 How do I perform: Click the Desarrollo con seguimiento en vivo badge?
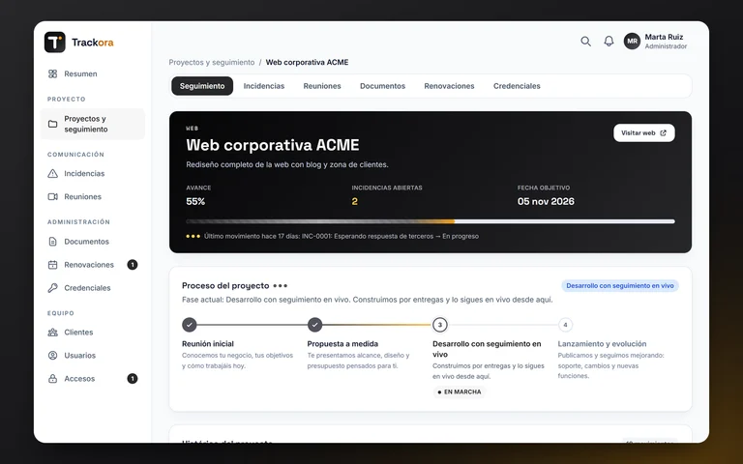click(620, 286)
